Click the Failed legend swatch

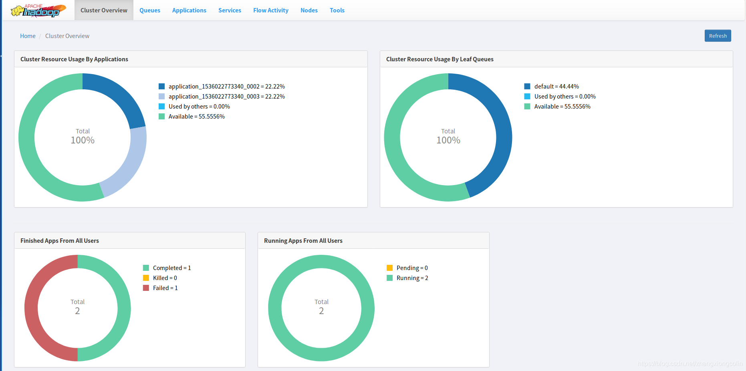tap(146, 288)
